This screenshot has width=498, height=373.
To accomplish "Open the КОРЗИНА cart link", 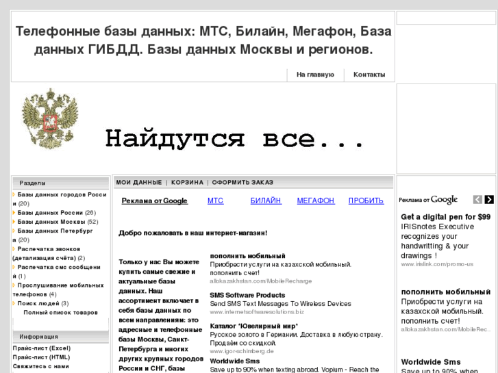I will tap(187, 183).
